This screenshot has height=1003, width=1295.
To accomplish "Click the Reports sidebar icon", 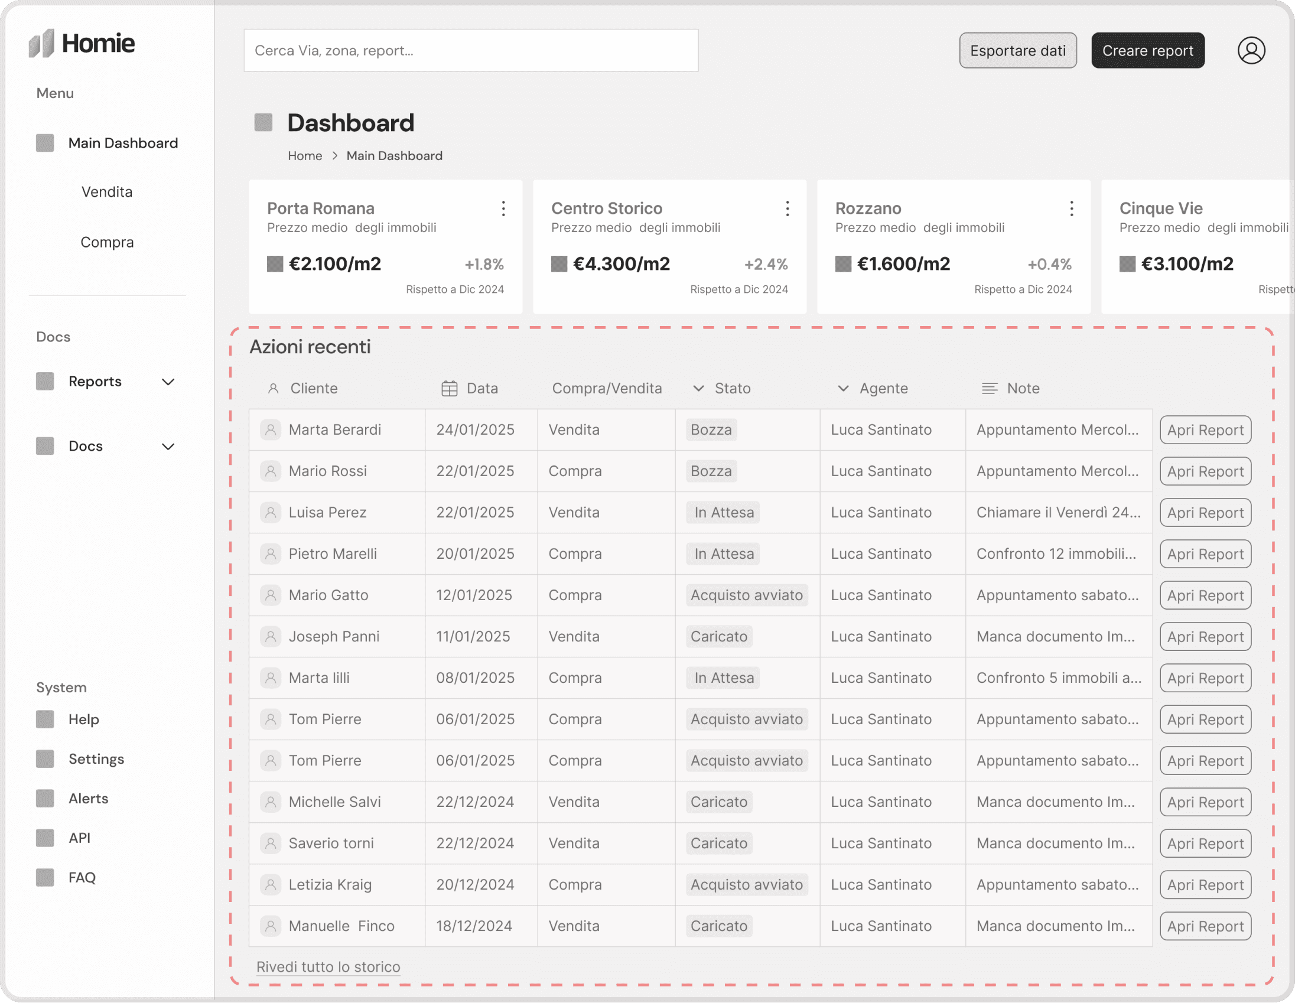I will (x=45, y=381).
